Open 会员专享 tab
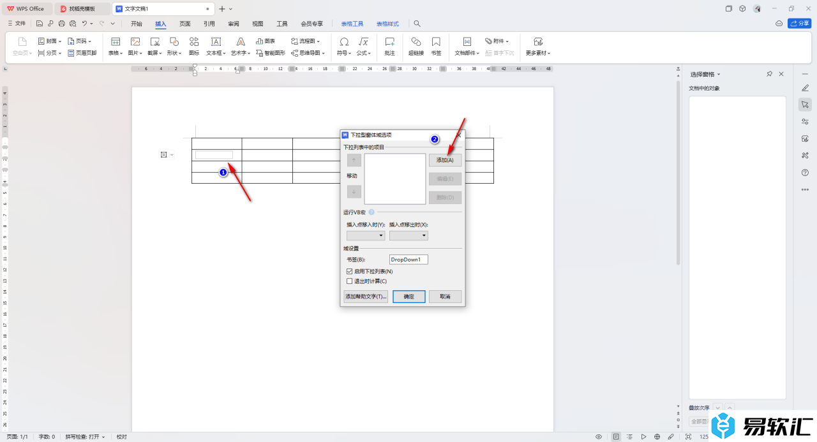Viewport: 817px width, 442px height. click(312, 24)
